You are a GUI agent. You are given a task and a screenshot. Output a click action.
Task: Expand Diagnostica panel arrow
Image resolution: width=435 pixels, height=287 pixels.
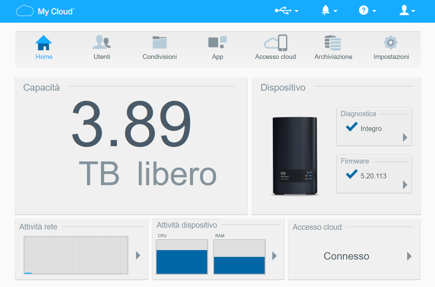[x=405, y=138]
